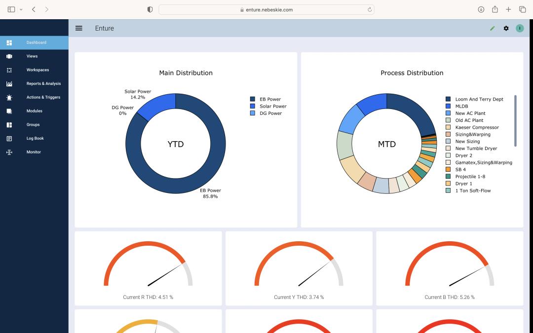
Task: Click the Monitor icon in sidebar
Action: (x=9, y=152)
